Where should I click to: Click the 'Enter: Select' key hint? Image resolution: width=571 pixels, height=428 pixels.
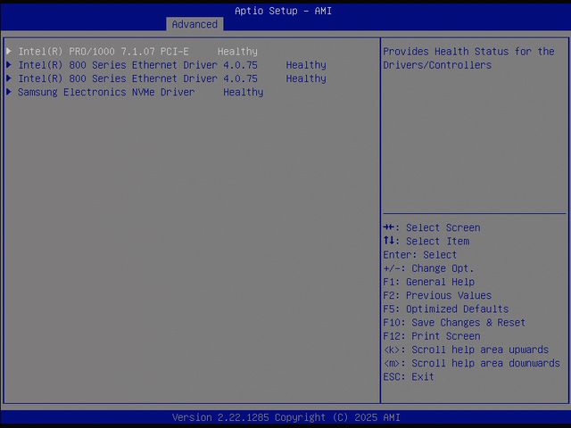coord(420,255)
